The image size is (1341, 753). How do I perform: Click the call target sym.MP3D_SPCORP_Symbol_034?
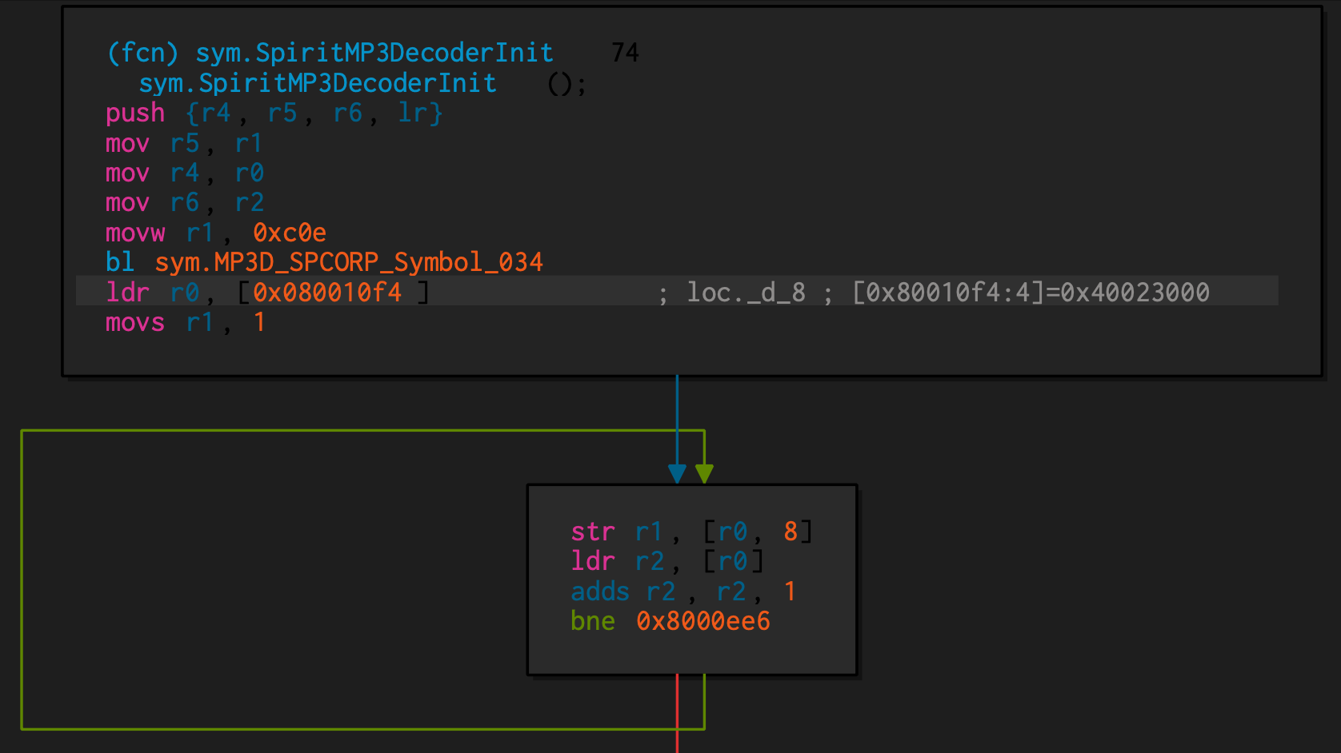click(350, 262)
